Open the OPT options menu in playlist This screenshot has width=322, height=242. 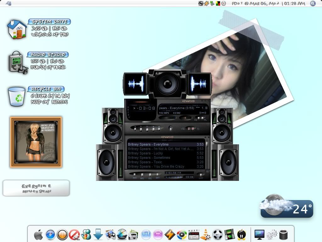click(158, 176)
